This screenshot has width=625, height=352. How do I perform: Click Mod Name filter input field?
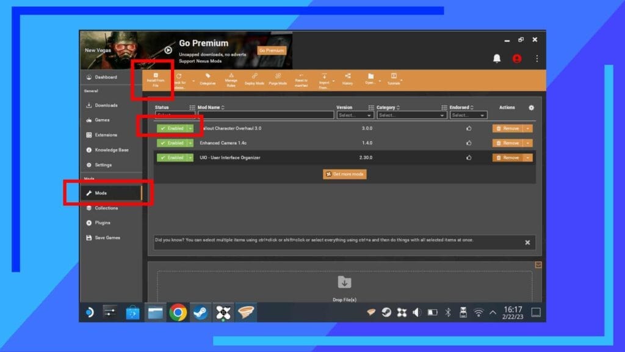tap(266, 116)
